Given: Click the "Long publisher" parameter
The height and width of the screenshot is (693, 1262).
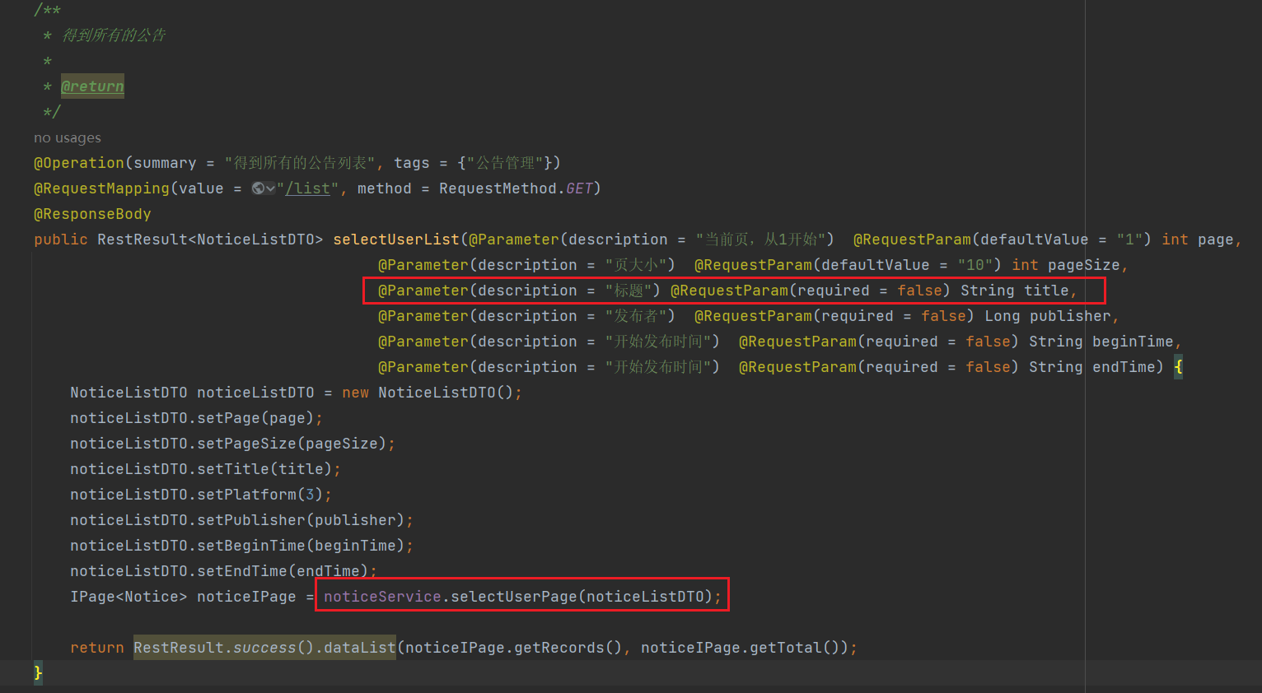Looking at the screenshot, I should [x=1048, y=316].
